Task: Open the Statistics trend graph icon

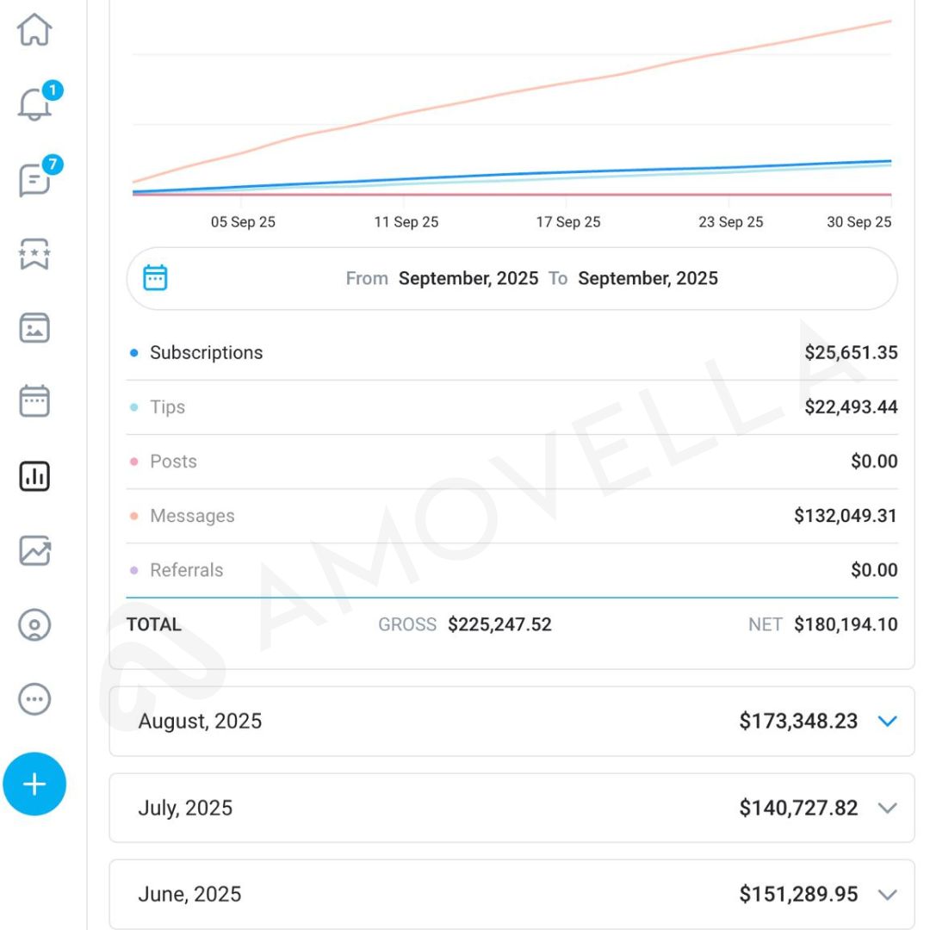Action: [x=34, y=550]
